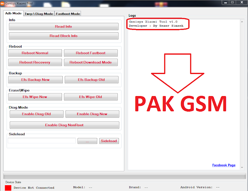
Task: Click the Read Info button
Action: coord(64,27)
